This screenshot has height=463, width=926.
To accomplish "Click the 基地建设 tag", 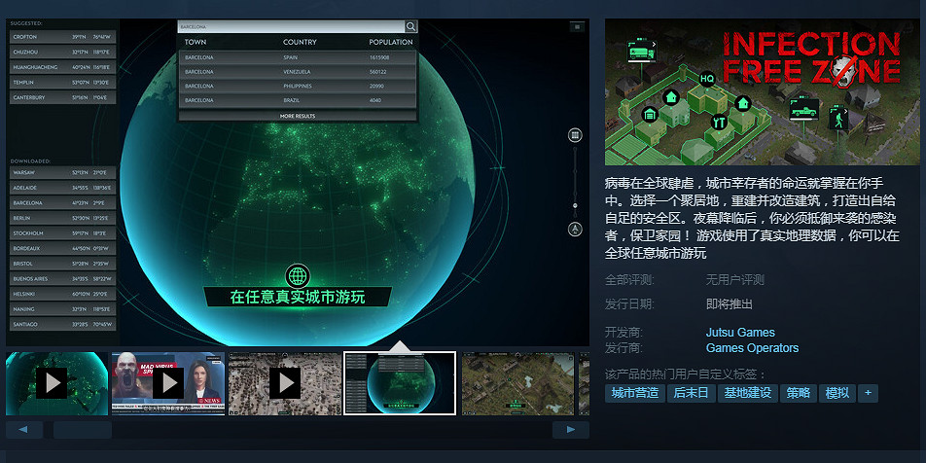I will click(748, 393).
